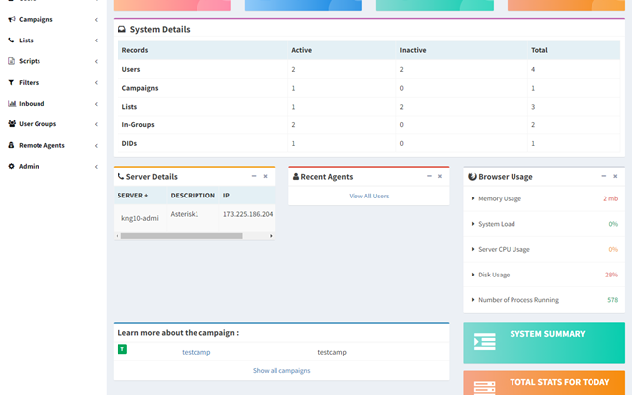632x395 pixels.
Task: Click the Users row in System Details
Action: [x=368, y=69]
